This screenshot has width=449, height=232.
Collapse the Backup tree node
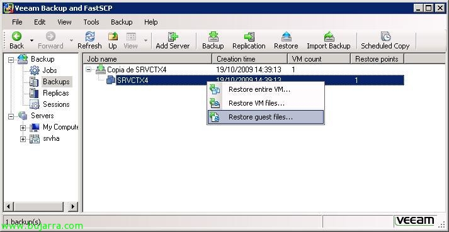(11, 60)
